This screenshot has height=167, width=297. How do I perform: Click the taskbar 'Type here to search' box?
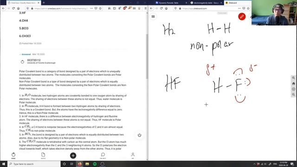point(34,164)
